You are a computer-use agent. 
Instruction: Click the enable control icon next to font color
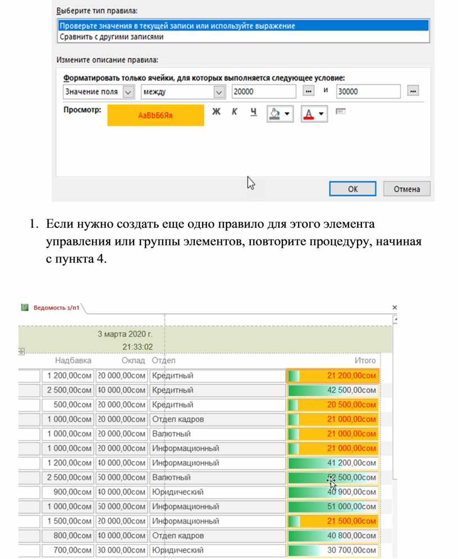tap(341, 112)
